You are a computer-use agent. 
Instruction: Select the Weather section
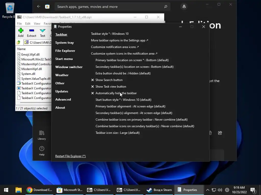point(62,75)
